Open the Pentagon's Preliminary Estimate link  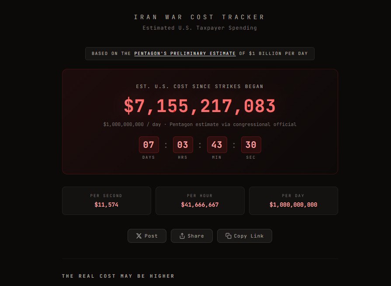[185, 54]
